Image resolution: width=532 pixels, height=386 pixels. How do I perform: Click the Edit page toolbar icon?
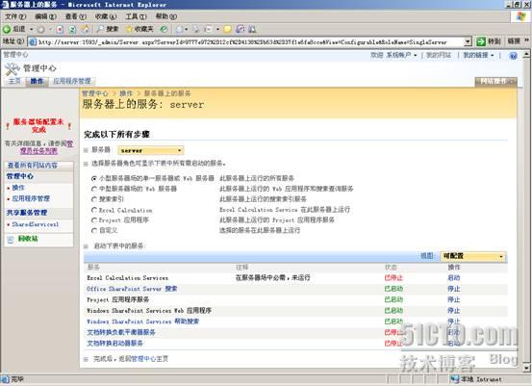pyautogui.click(x=208, y=30)
